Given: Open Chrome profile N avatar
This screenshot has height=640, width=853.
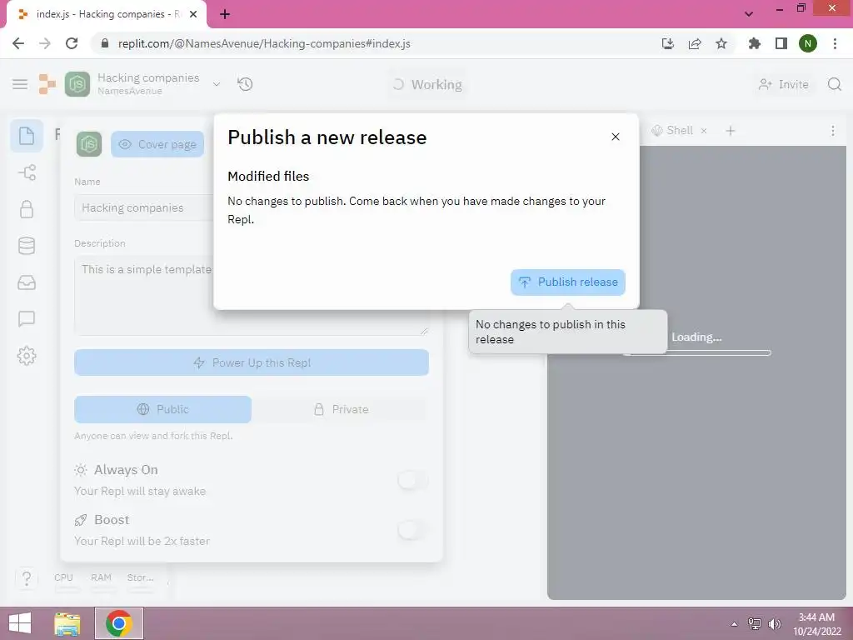Looking at the screenshot, I should pyautogui.click(x=808, y=43).
